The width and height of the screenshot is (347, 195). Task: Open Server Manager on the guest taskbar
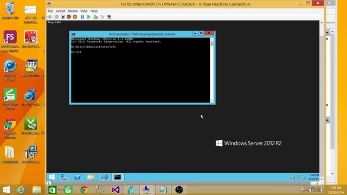tap(64, 177)
